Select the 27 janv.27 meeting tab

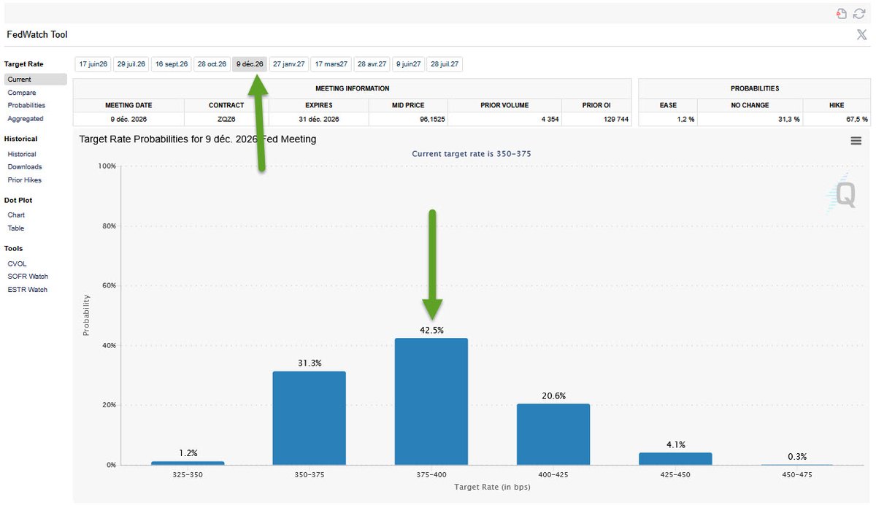(x=289, y=64)
